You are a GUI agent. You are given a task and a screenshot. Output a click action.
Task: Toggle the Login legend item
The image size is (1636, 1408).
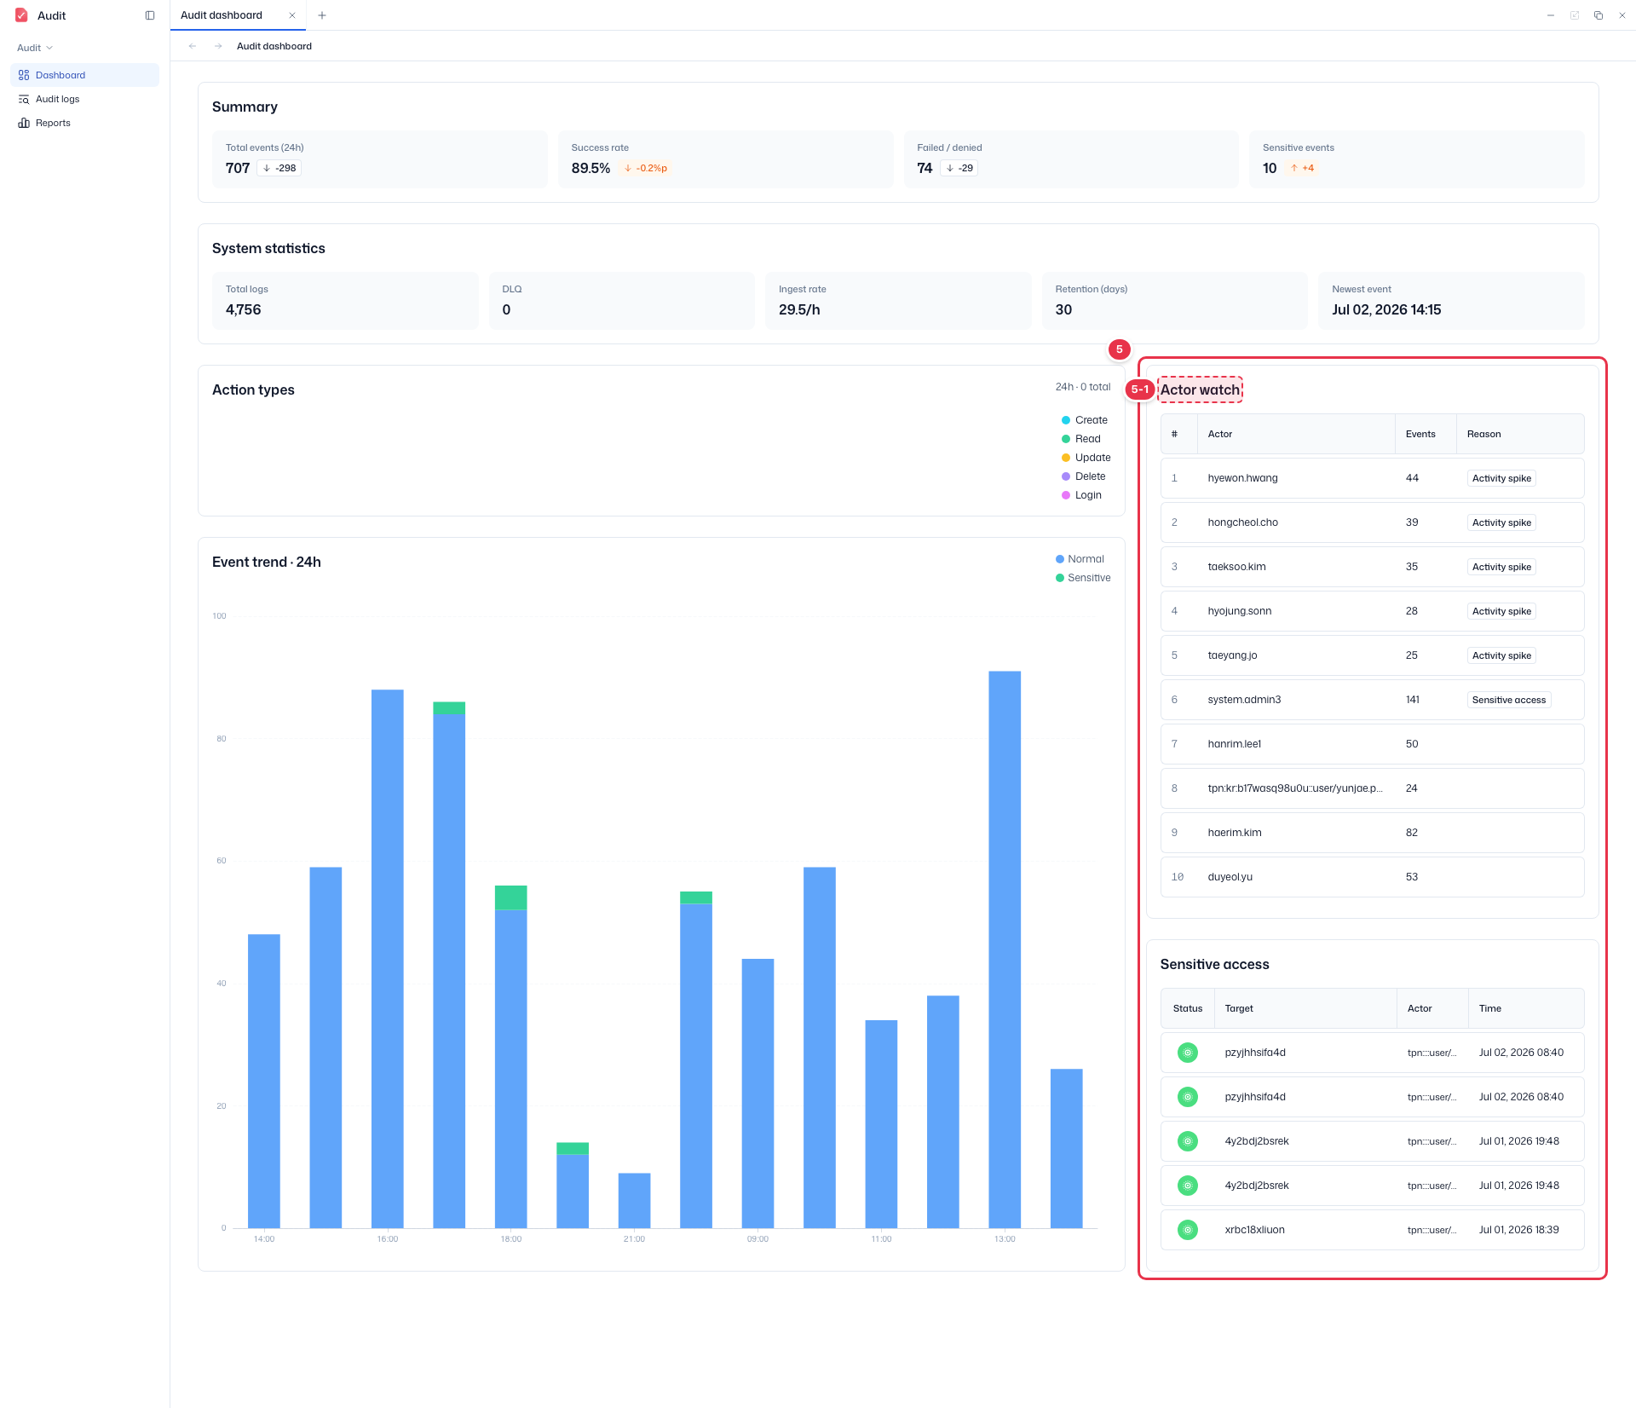click(1082, 495)
